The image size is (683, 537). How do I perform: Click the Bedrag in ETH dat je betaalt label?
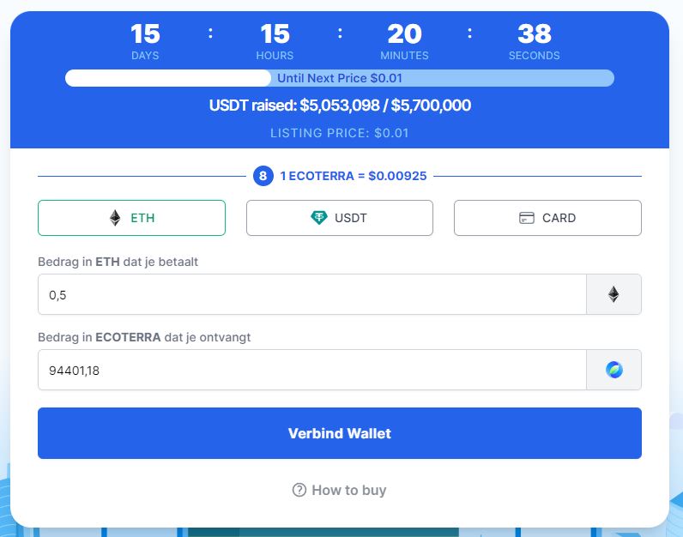(x=118, y=262)
